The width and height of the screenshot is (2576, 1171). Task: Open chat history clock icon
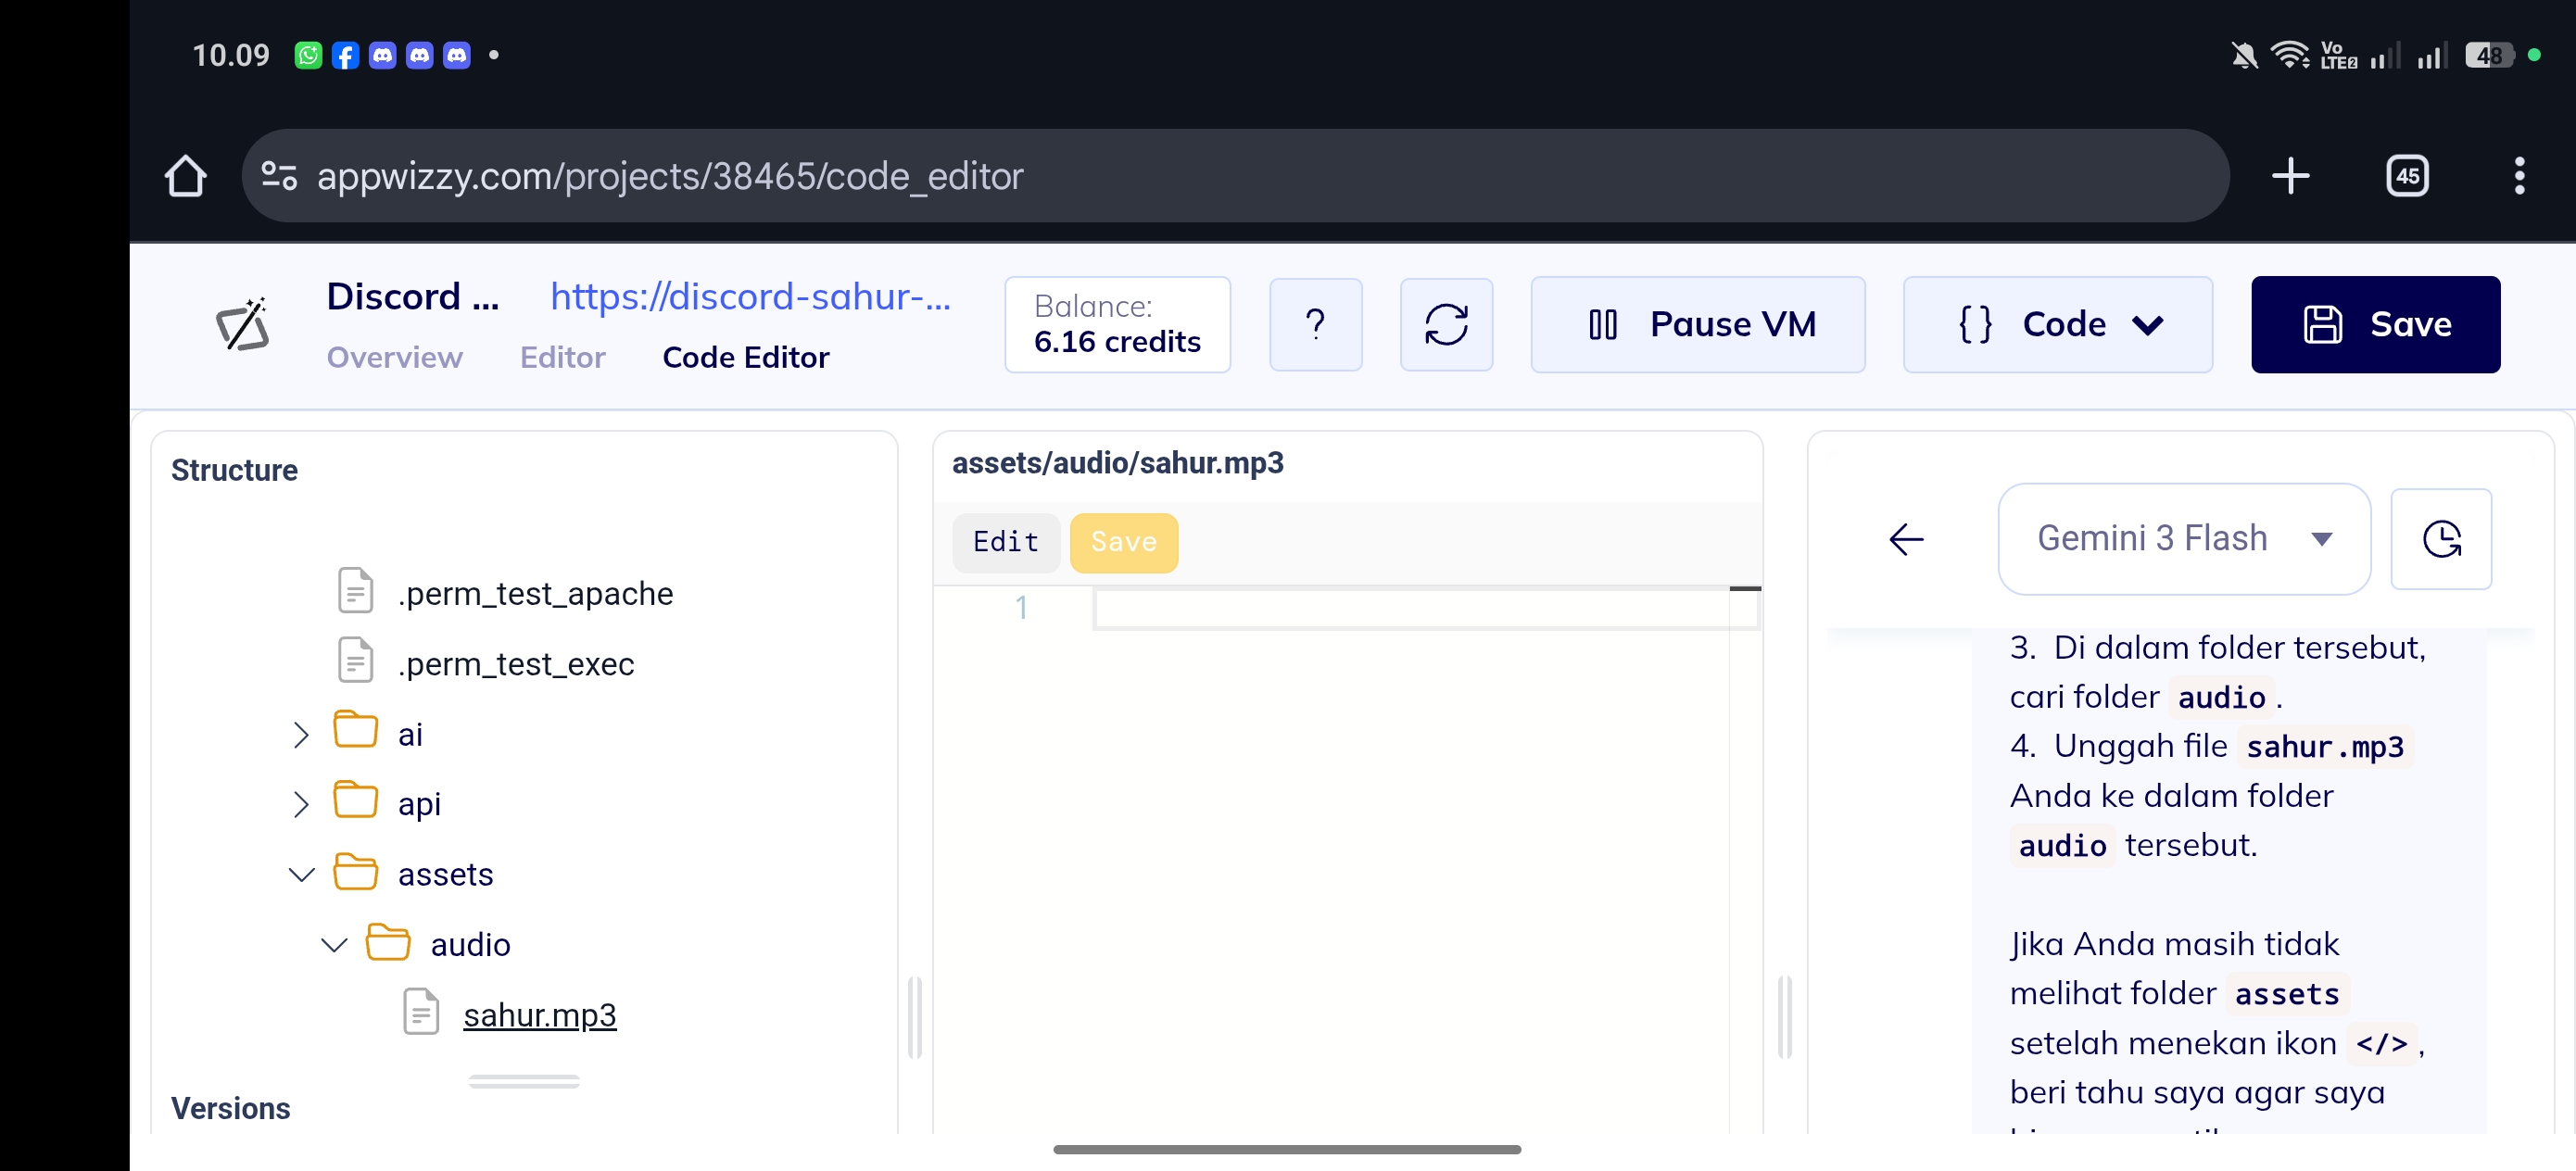(2440, 539)
